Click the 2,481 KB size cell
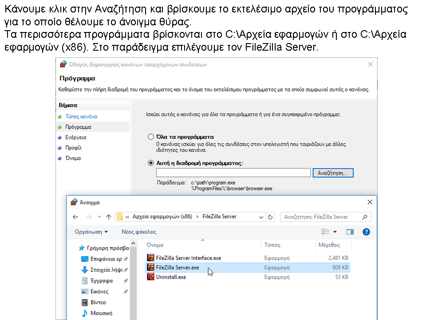426x320 pixels. (338, 258)
